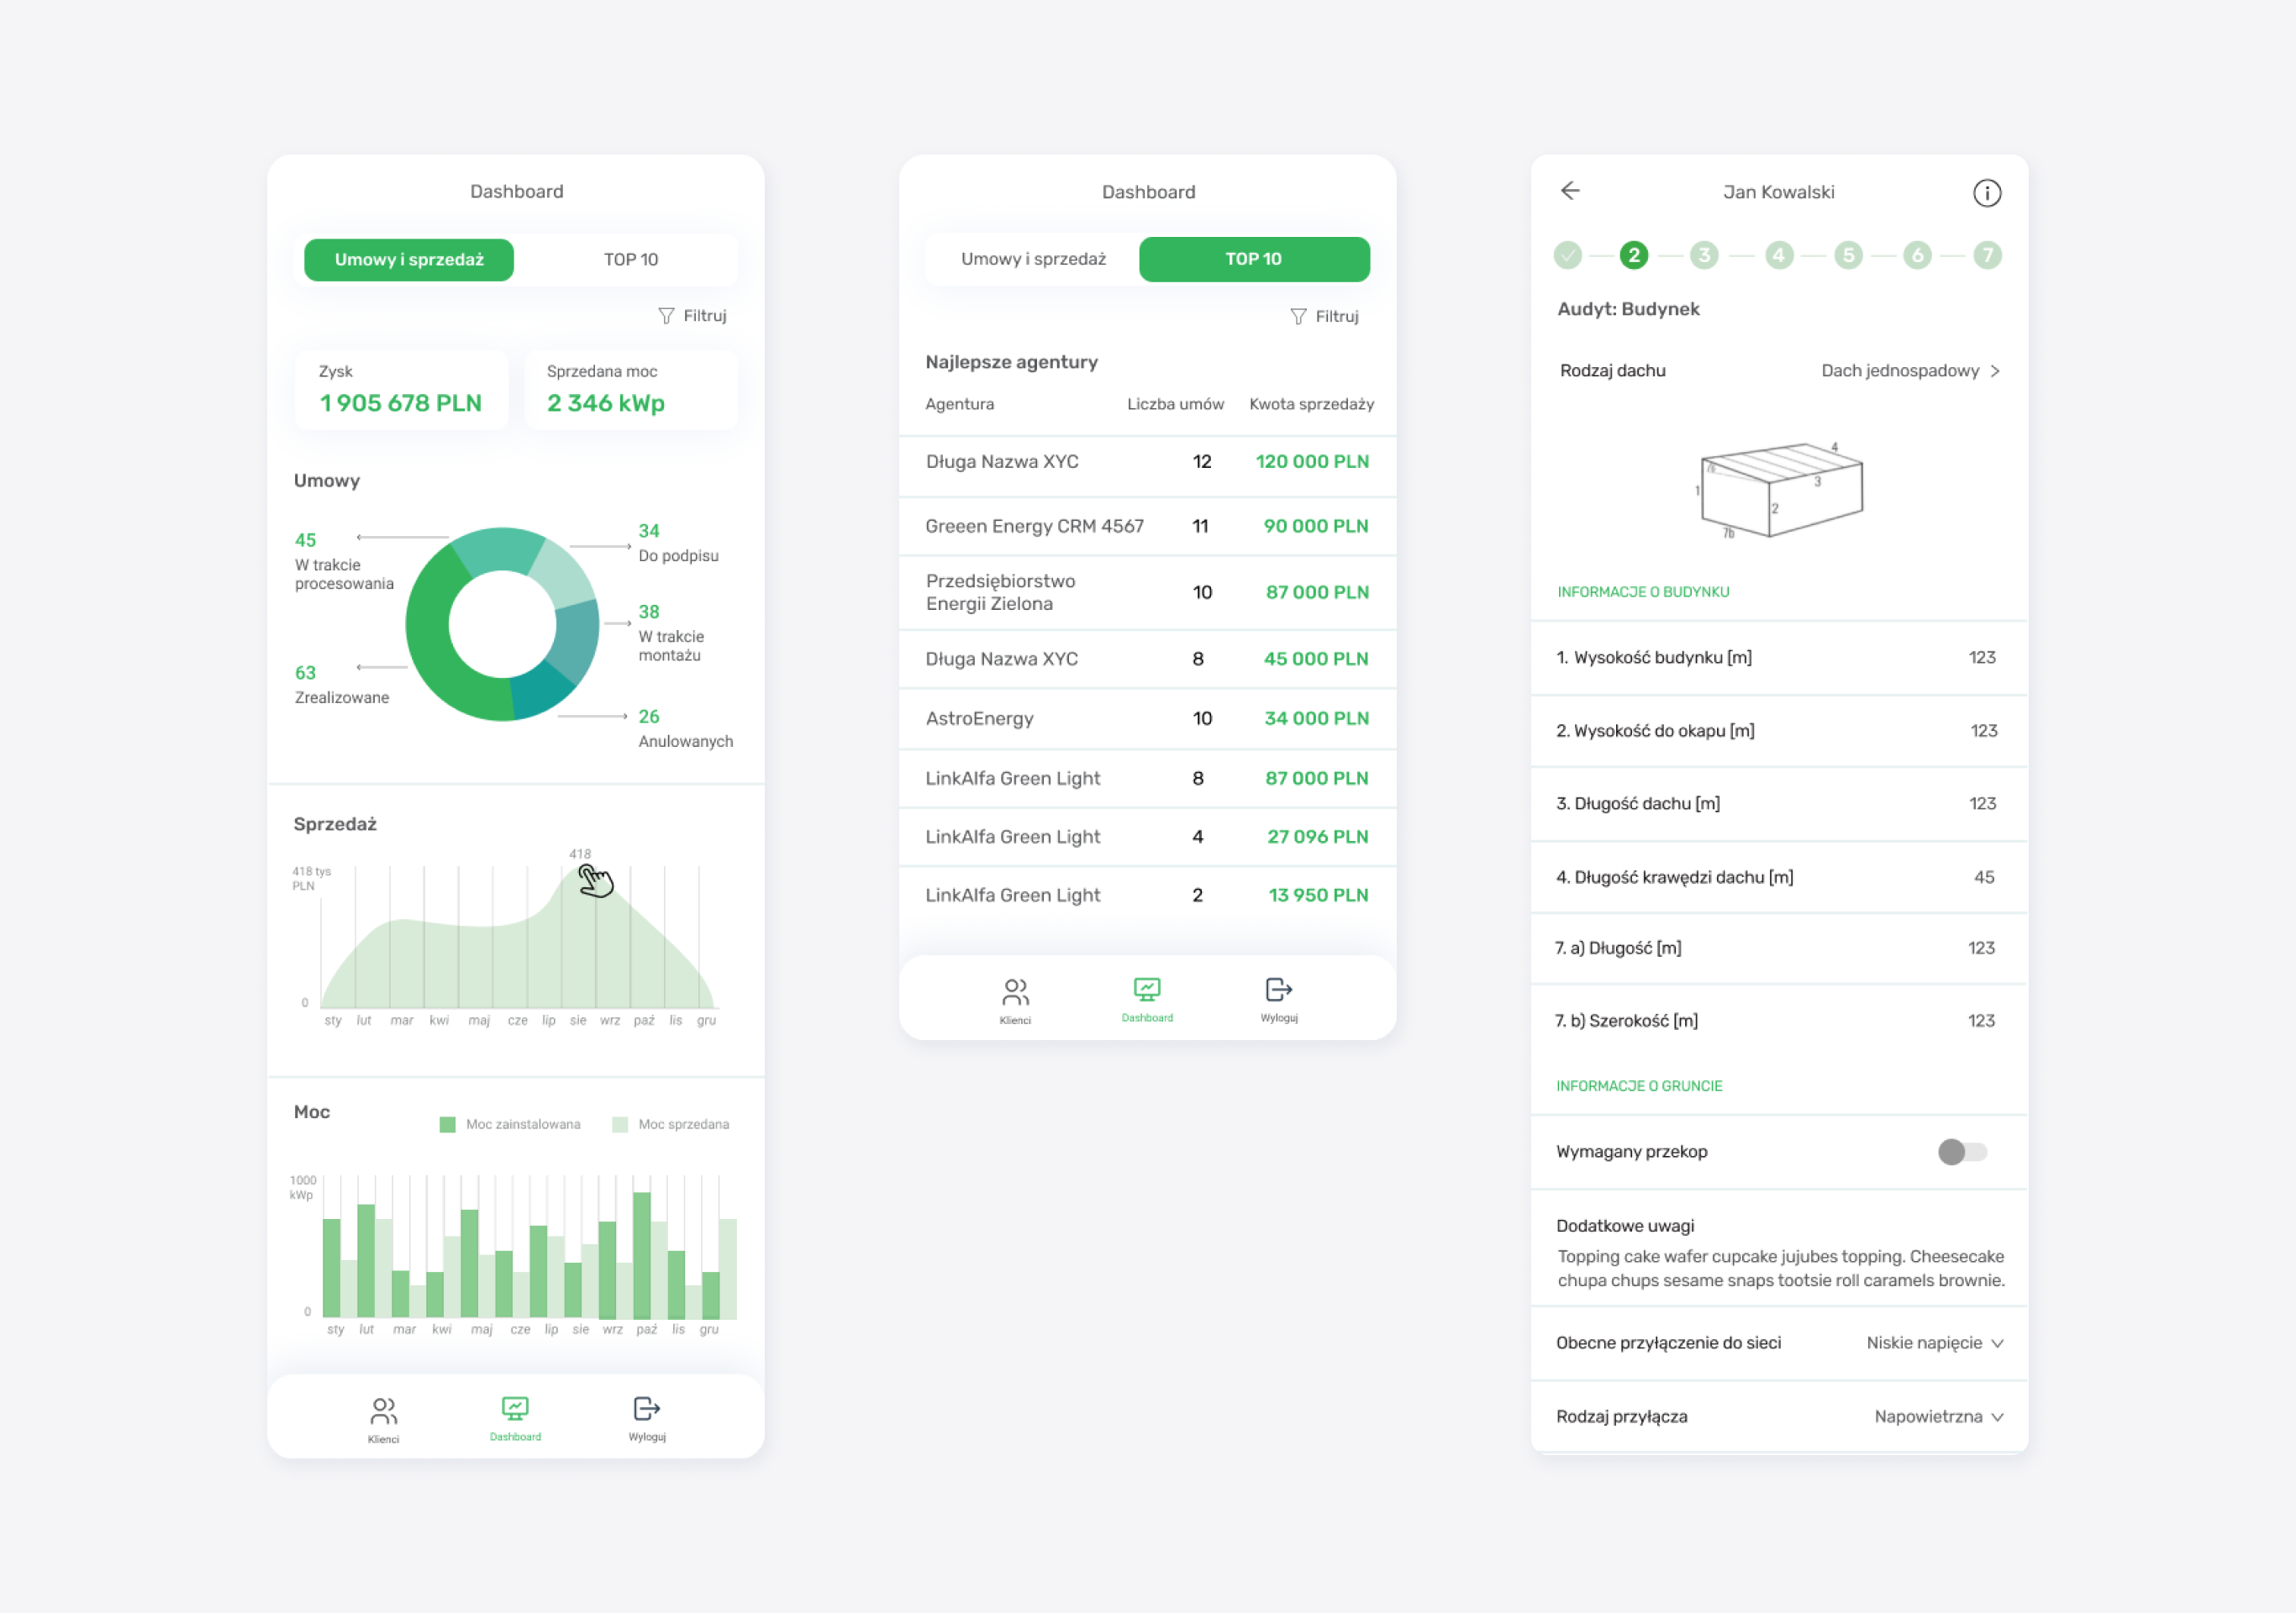Screen dimensions: 2296x1613
Task: Click the Agentura column header
Action: tap(959, 405)
